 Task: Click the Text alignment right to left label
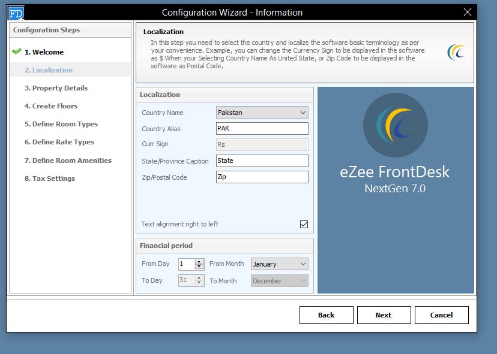pos(179,224)
